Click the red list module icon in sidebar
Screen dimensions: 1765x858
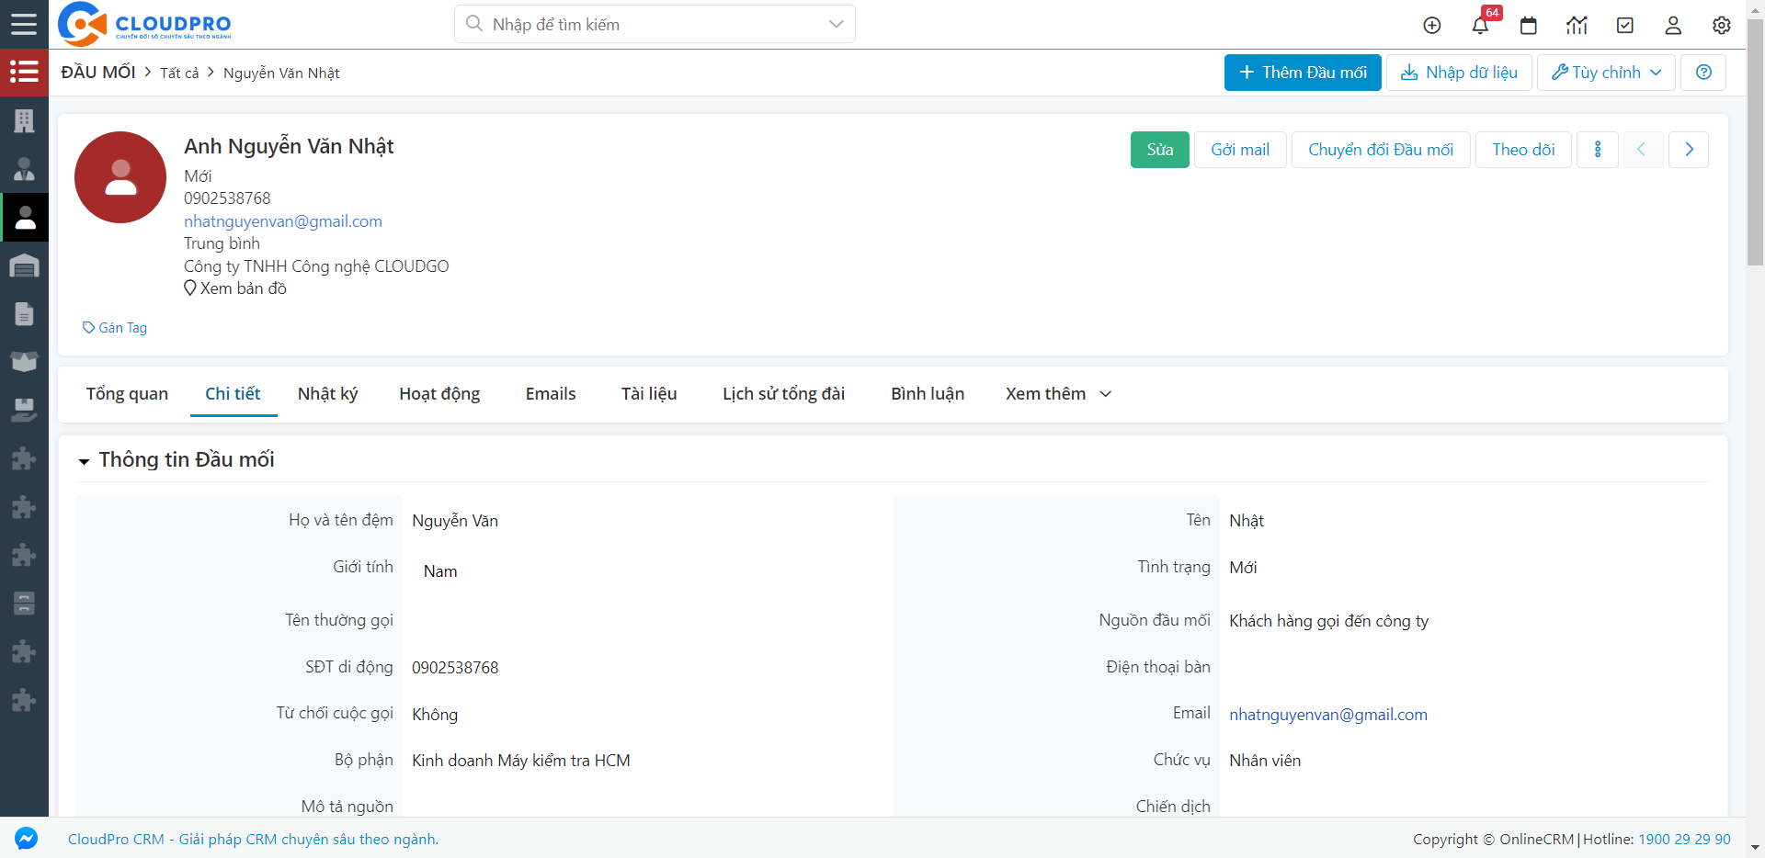pyautogui.click(x=24, y=72)
